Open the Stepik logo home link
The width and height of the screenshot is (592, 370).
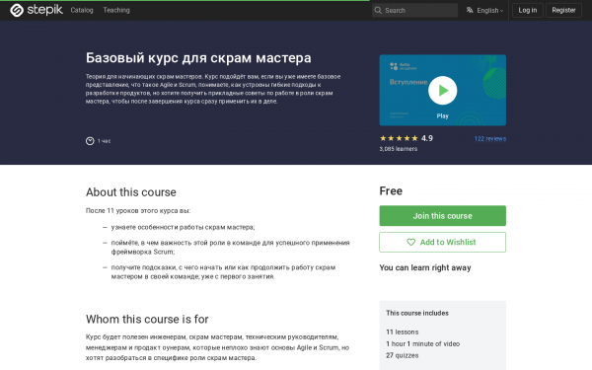(37, 10)
